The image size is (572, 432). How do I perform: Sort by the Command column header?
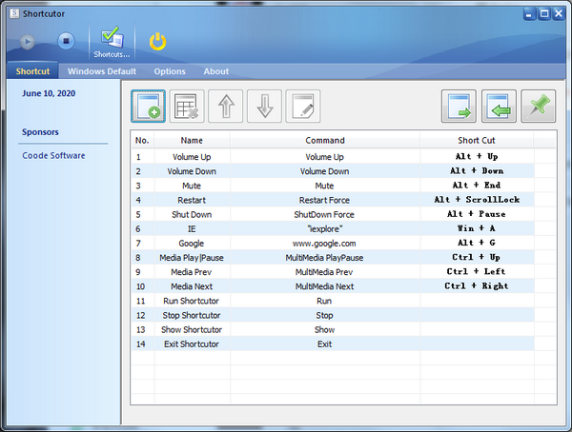click(324, 140)
